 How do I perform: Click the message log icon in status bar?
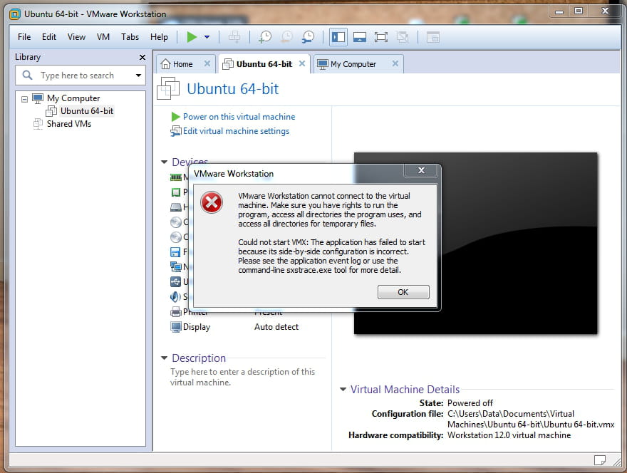pyautogui.click(x=599, y=460)
